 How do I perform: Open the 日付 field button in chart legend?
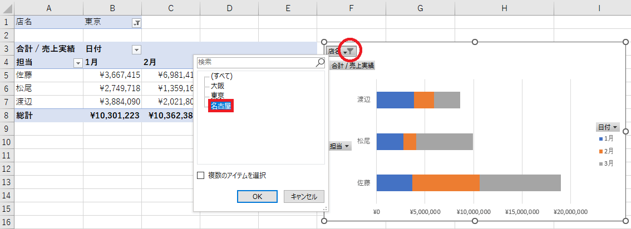(608, 127)
